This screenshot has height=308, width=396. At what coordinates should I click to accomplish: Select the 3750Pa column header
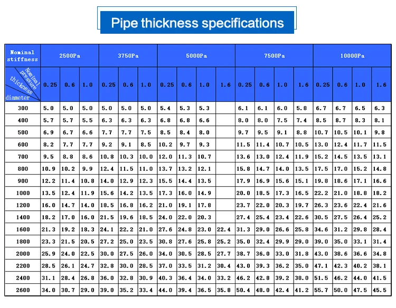point(128,55)
